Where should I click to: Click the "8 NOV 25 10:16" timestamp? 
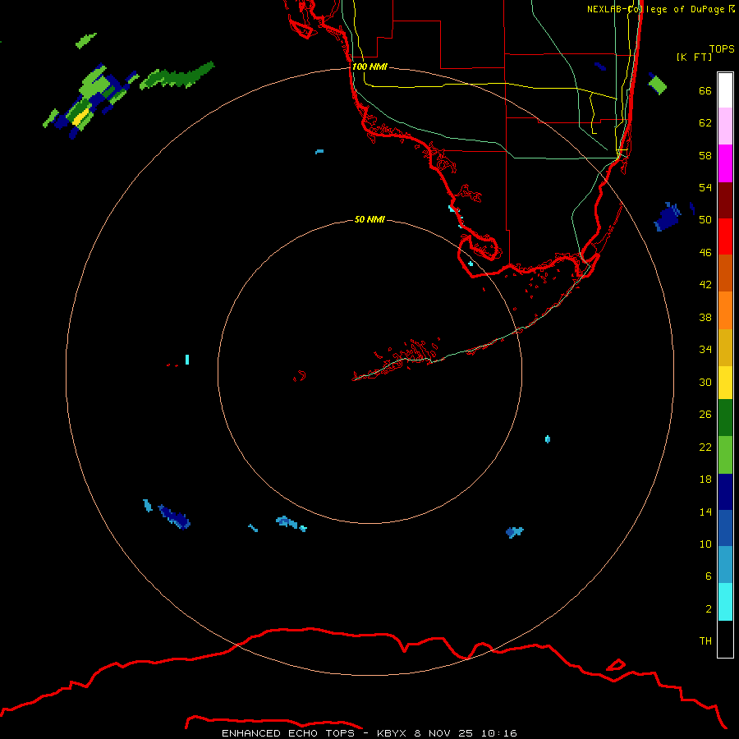466,733
